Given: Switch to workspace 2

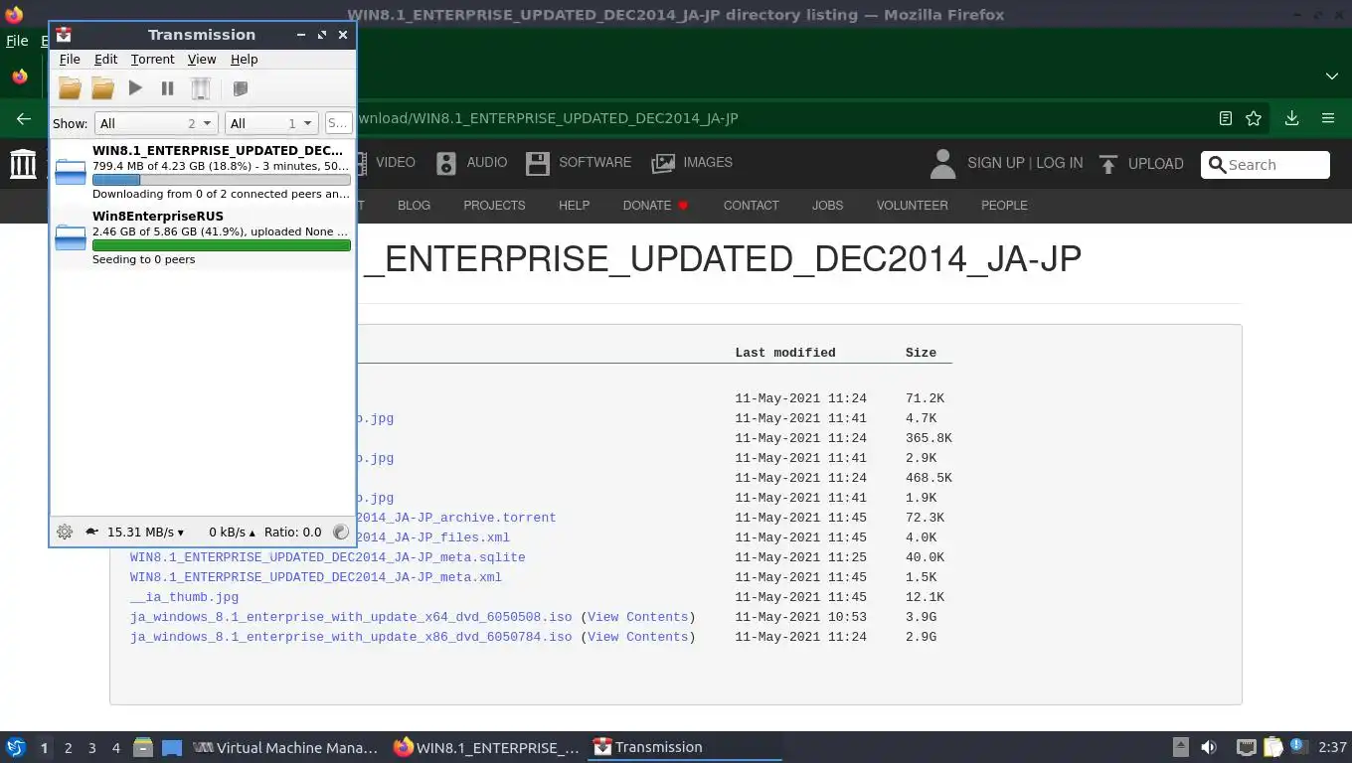Looking at the screenshot, I should coord(68,748).
